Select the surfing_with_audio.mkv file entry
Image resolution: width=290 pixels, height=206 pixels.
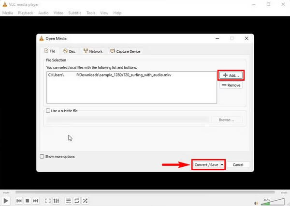pos(131,75)
